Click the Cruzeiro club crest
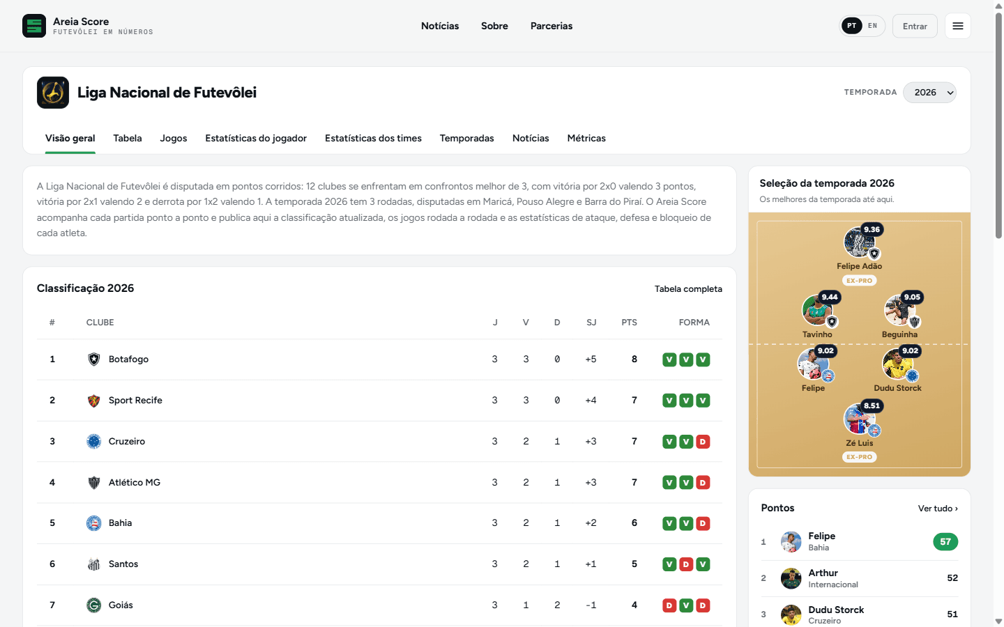Screen dimensions: 1004x627 point(94,442)
